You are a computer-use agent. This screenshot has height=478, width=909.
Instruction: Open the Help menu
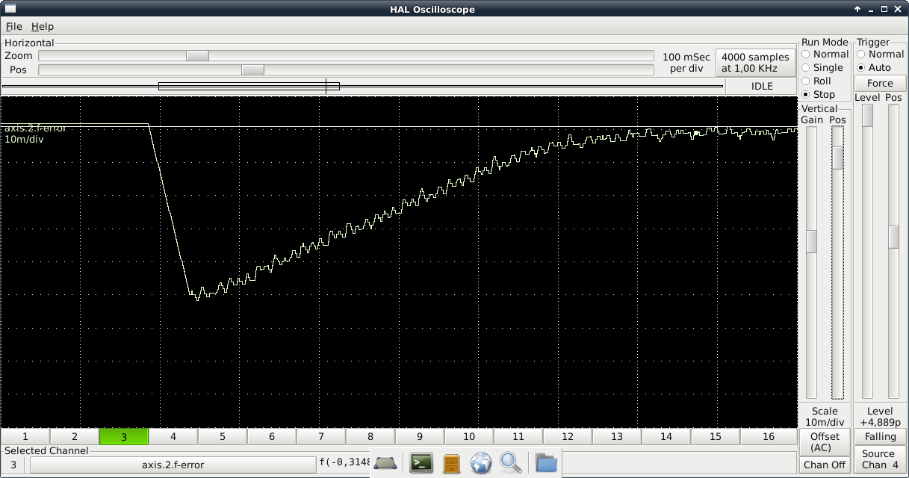pos(42,26)
